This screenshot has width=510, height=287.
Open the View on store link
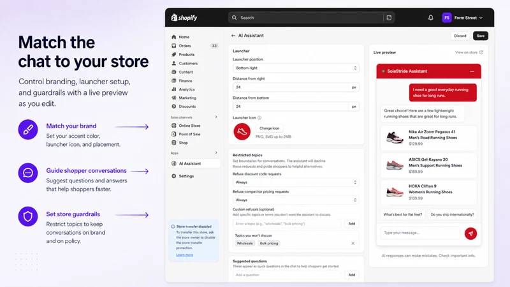(469, 52)
